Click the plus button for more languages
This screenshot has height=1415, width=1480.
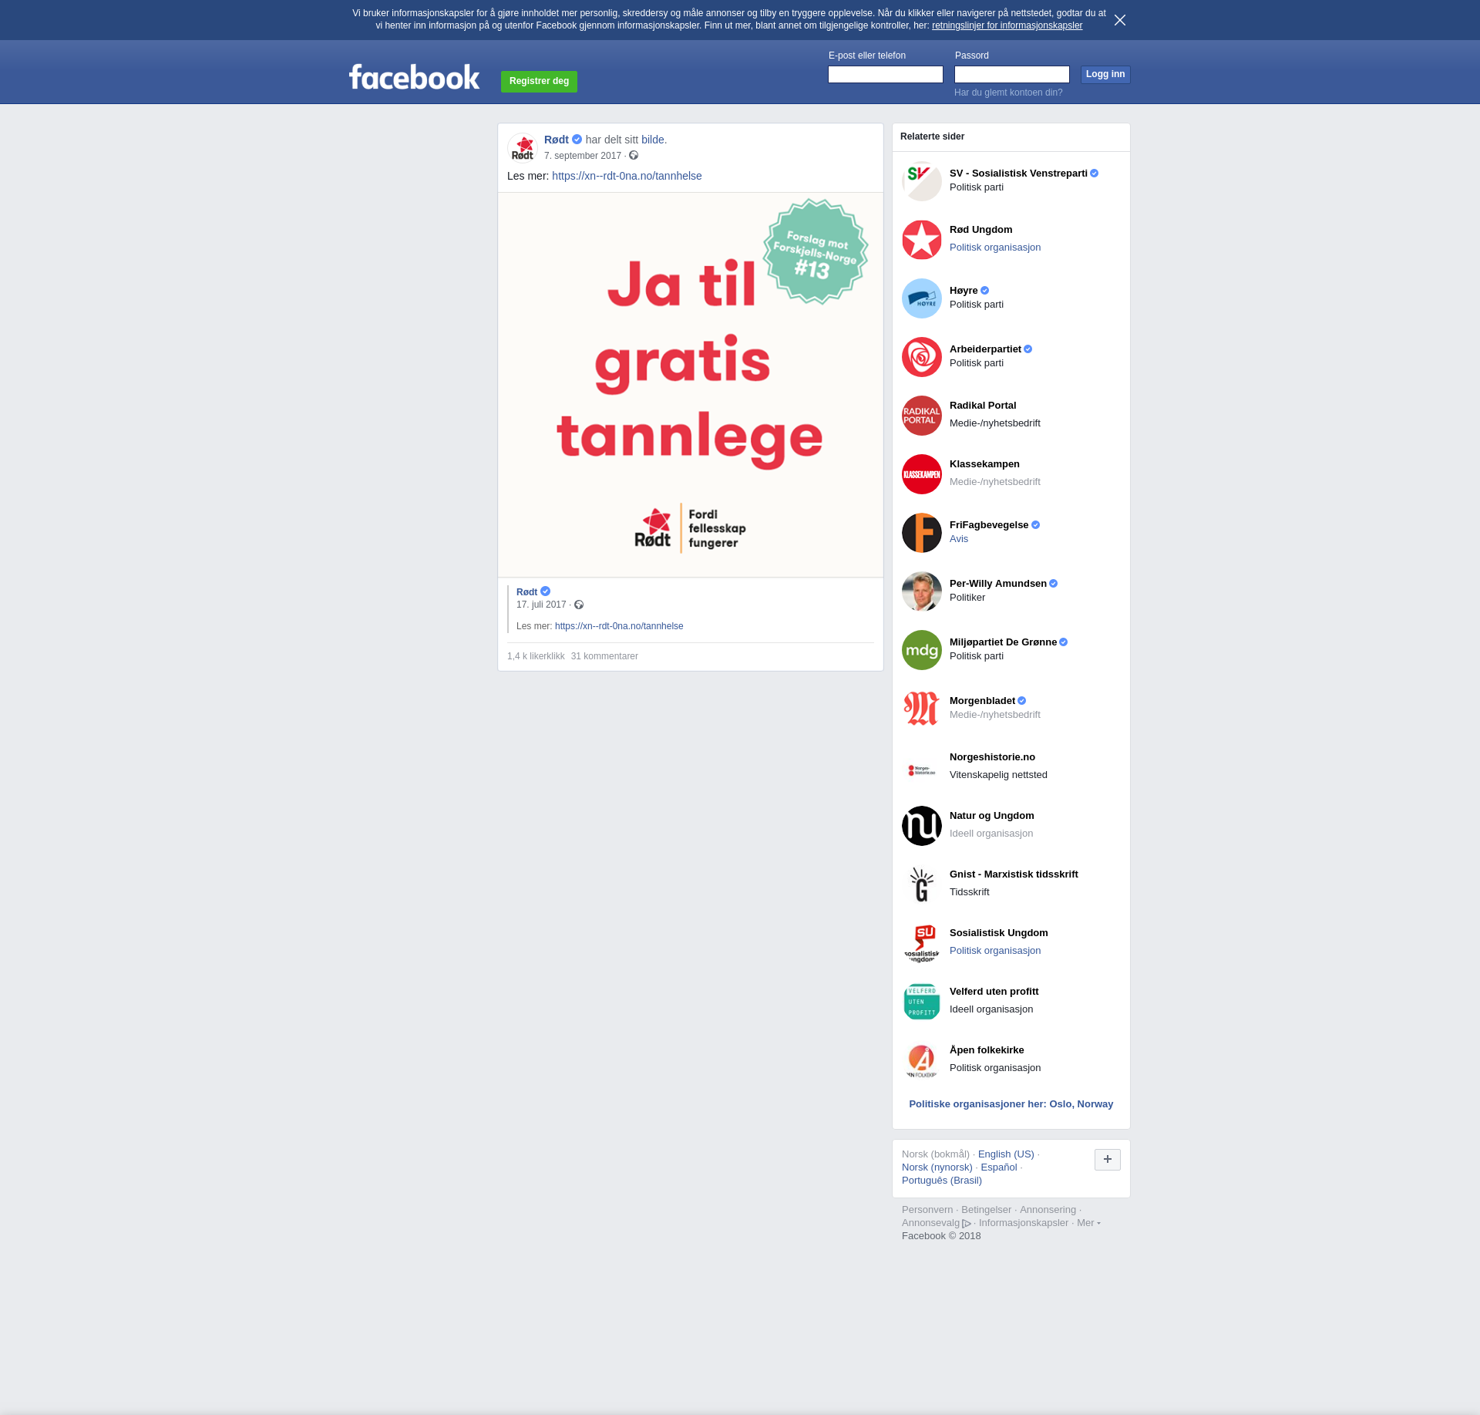coord(1108,1159)
